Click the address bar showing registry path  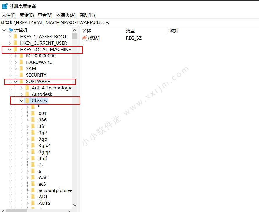pos(58,22)
